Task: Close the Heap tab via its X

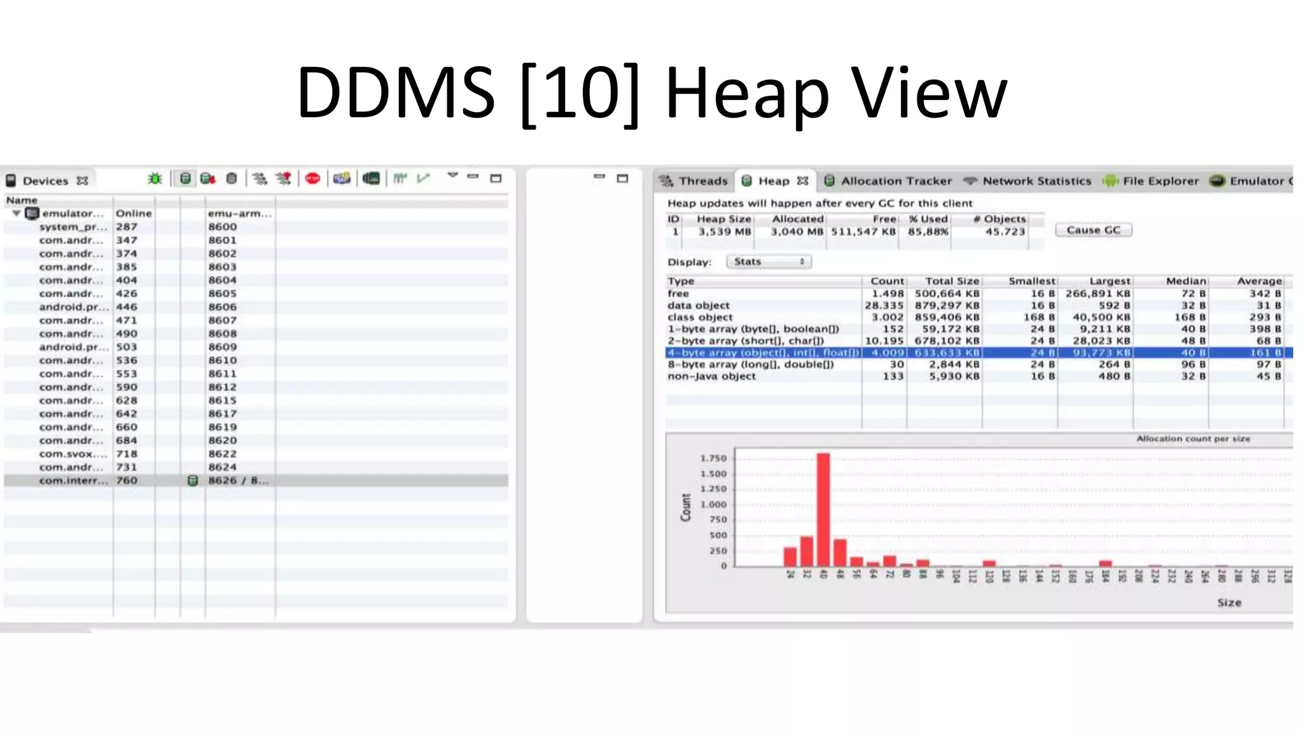Action: tap(803, 181)
